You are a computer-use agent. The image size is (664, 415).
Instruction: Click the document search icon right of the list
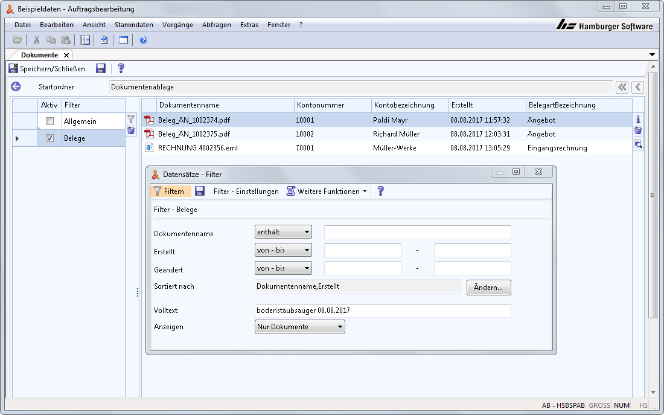638,144
